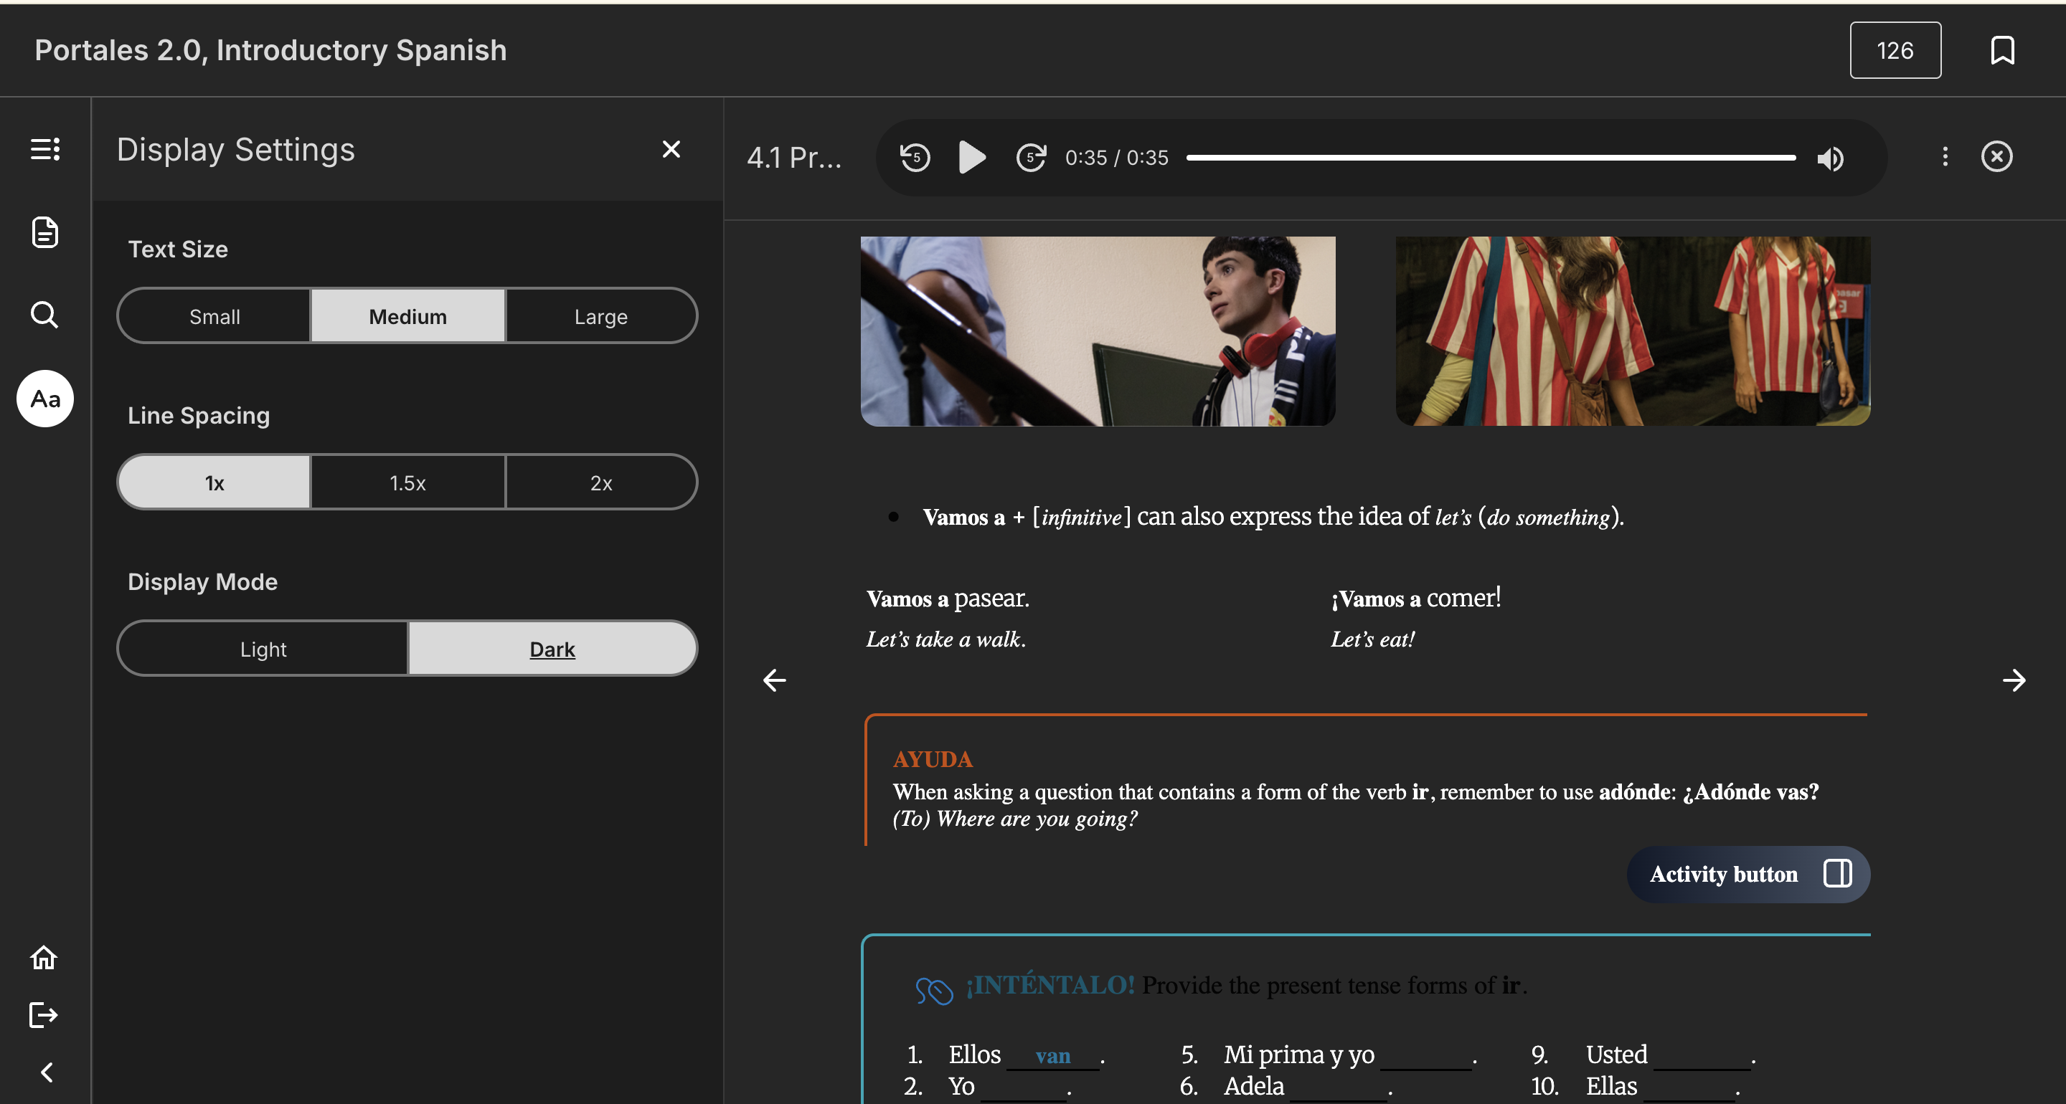Switch display mode to Light
Image resolution: width=2066 pixels, height=1104 pixels.
(x=263, y=649)
